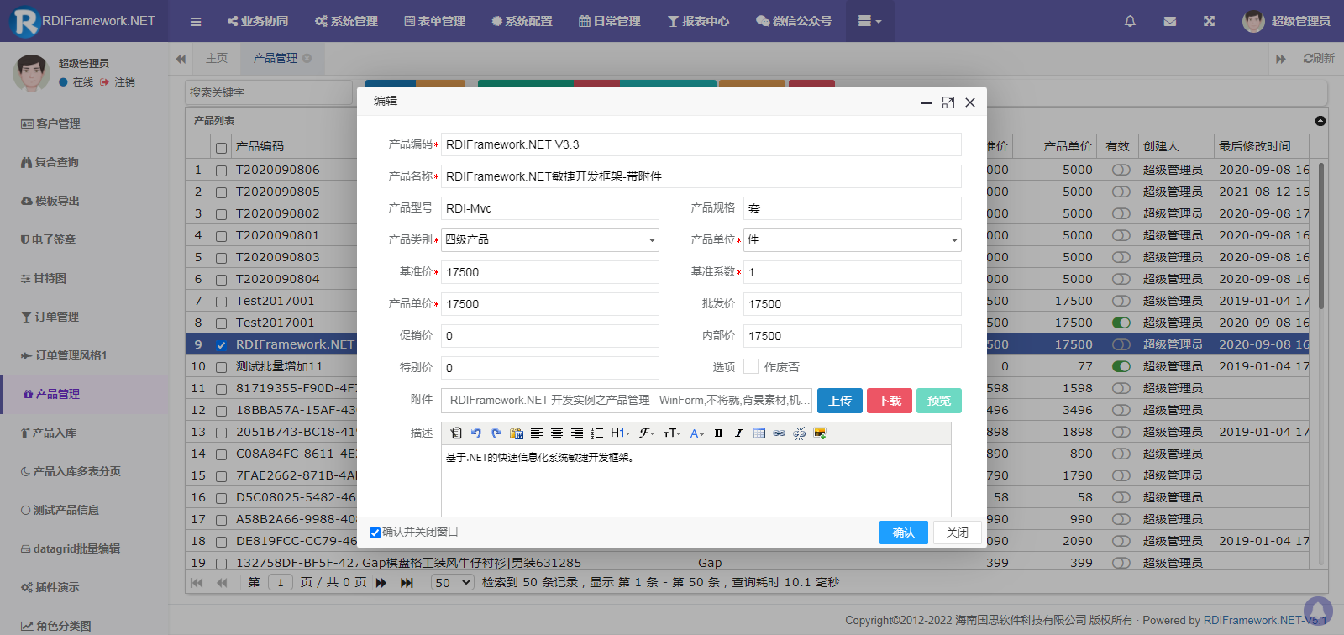This screenshot has width=1344, height=635.
Task: Center-align the description text
Action: 557,433
